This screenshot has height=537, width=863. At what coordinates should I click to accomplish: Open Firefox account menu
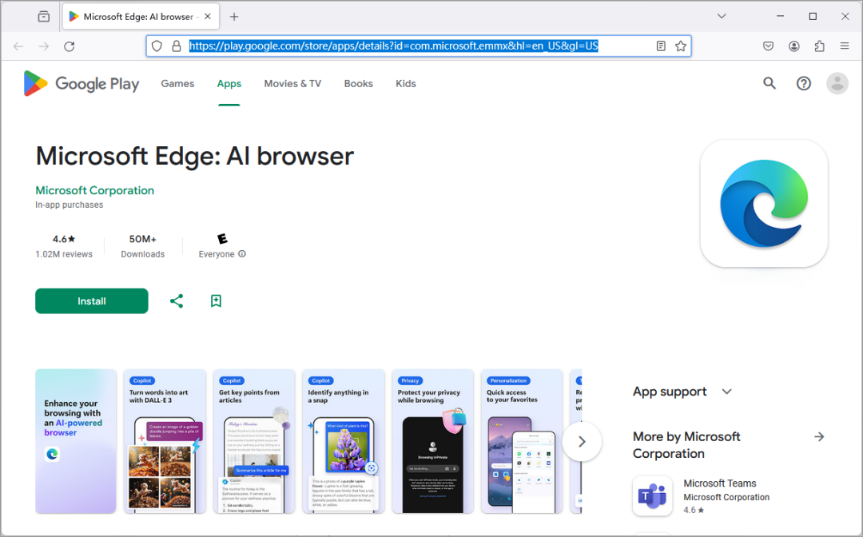click(793, 46)
